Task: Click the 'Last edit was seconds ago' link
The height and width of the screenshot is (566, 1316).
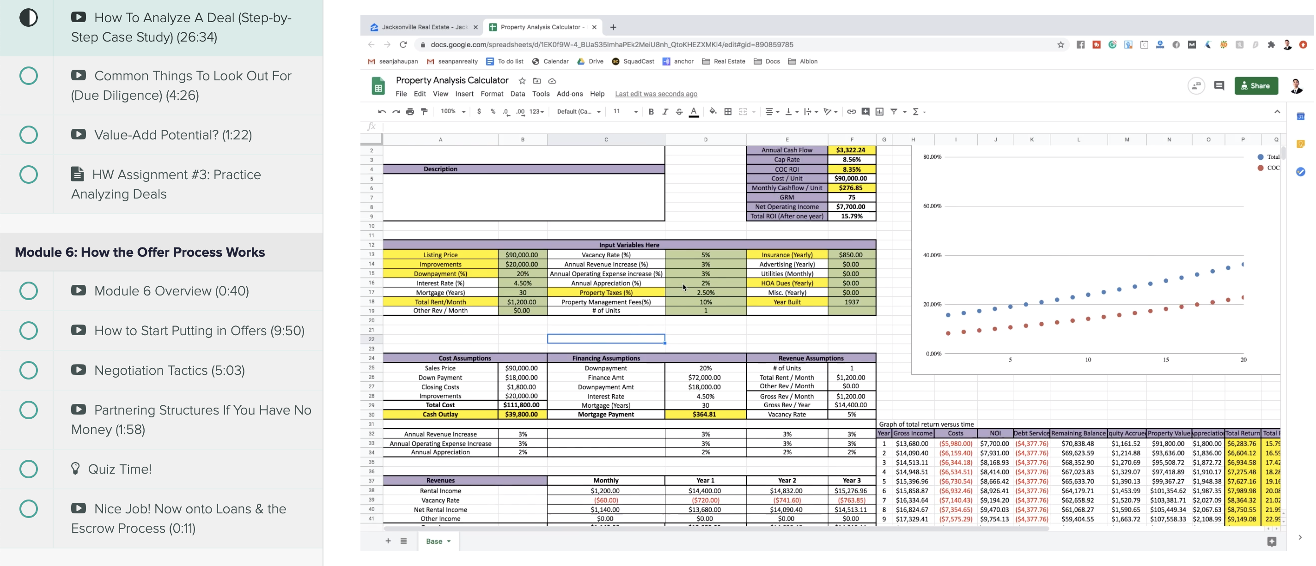Action: 656,94
